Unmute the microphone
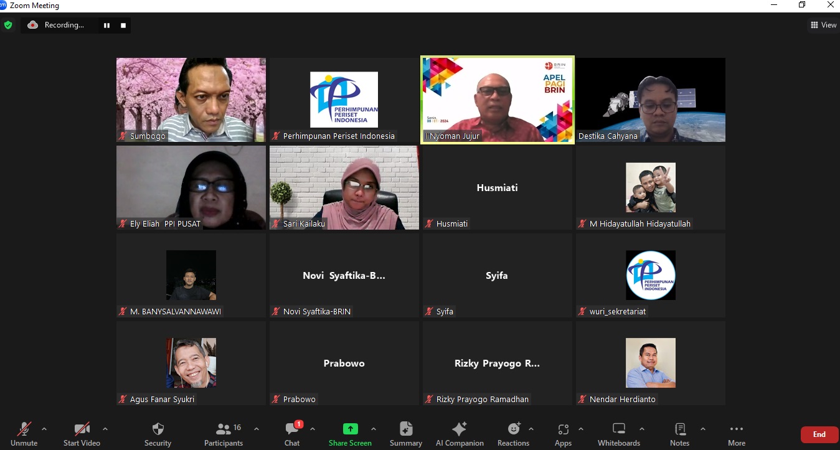This screenshot has height=450, width=840. click(x=24, y=434)
